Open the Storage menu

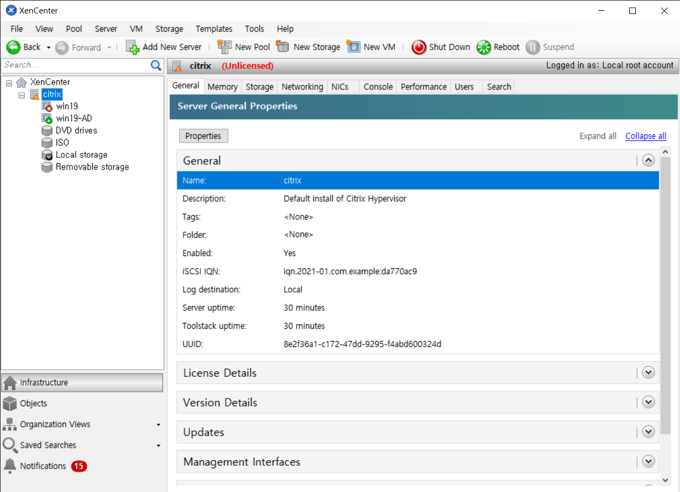169,29
